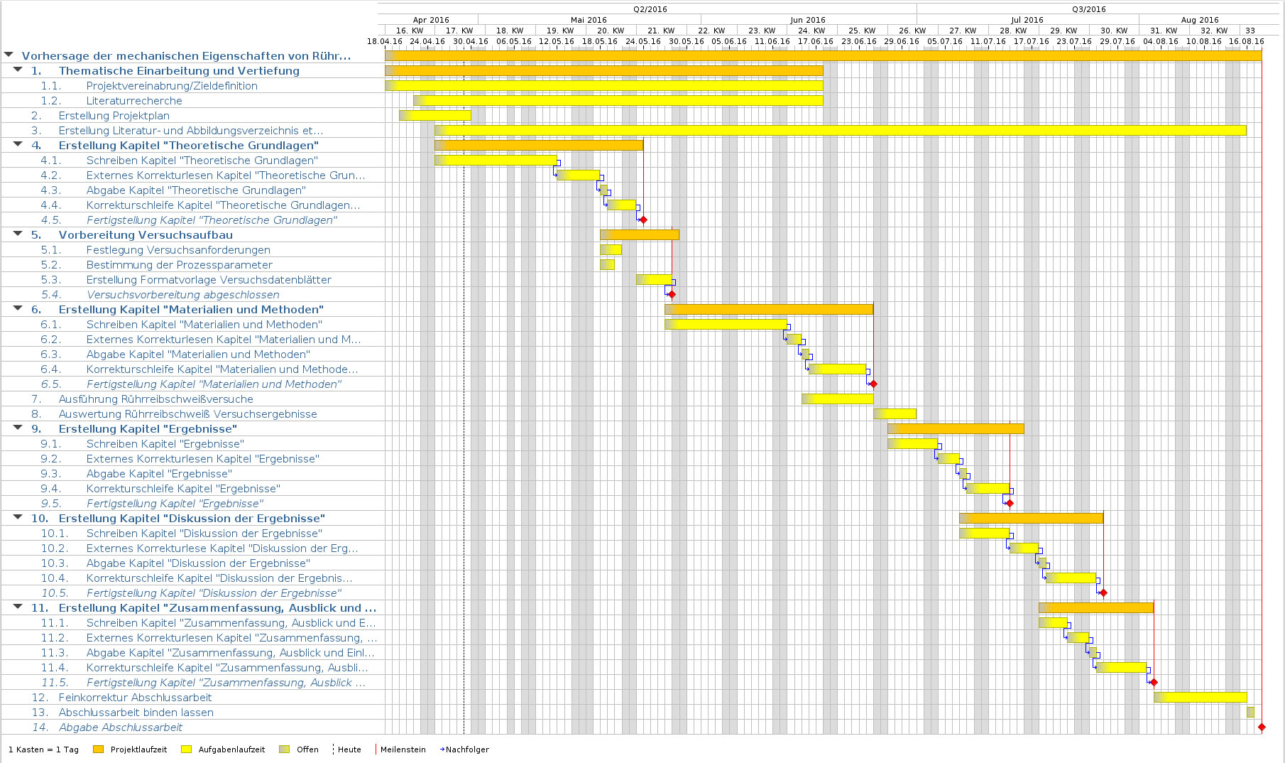Click the 'Q2/2016' quarter header
1285x763 pixels.
coord(650,9)
